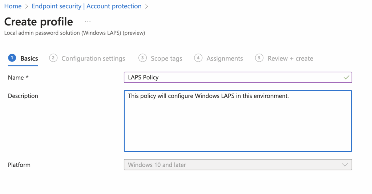Click the step 5 circle icon
The height and width of the screenshot is (194, 372).
[x=259, y=58]
